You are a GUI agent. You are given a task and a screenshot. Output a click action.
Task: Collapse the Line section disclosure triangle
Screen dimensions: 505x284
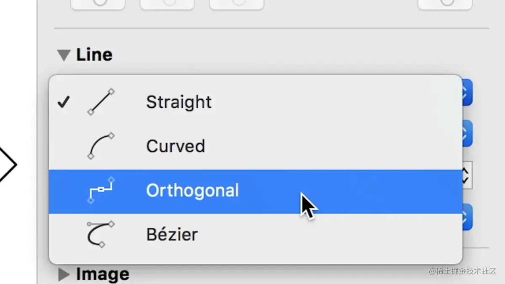tap(64, 55)
